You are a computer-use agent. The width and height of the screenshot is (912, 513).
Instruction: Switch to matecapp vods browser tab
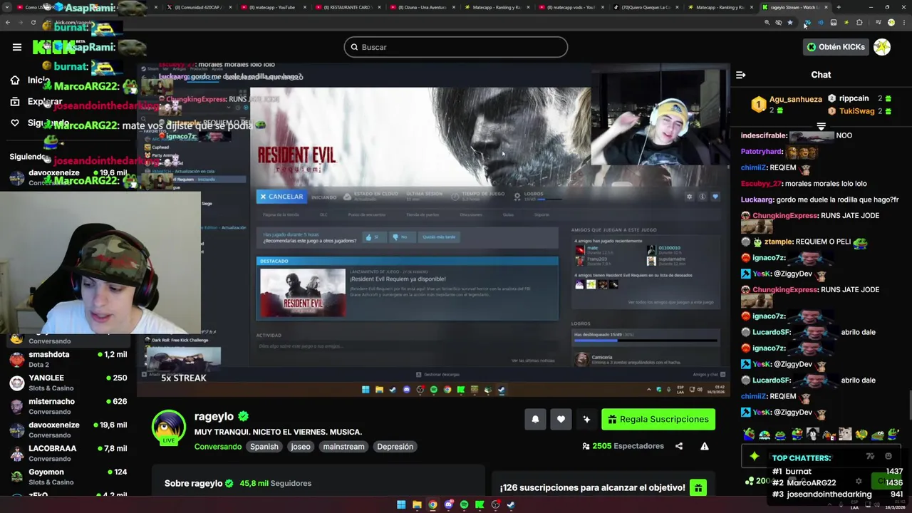[570, 7]
